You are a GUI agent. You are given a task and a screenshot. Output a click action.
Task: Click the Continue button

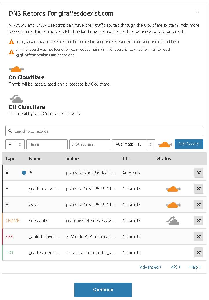point(103,290)
